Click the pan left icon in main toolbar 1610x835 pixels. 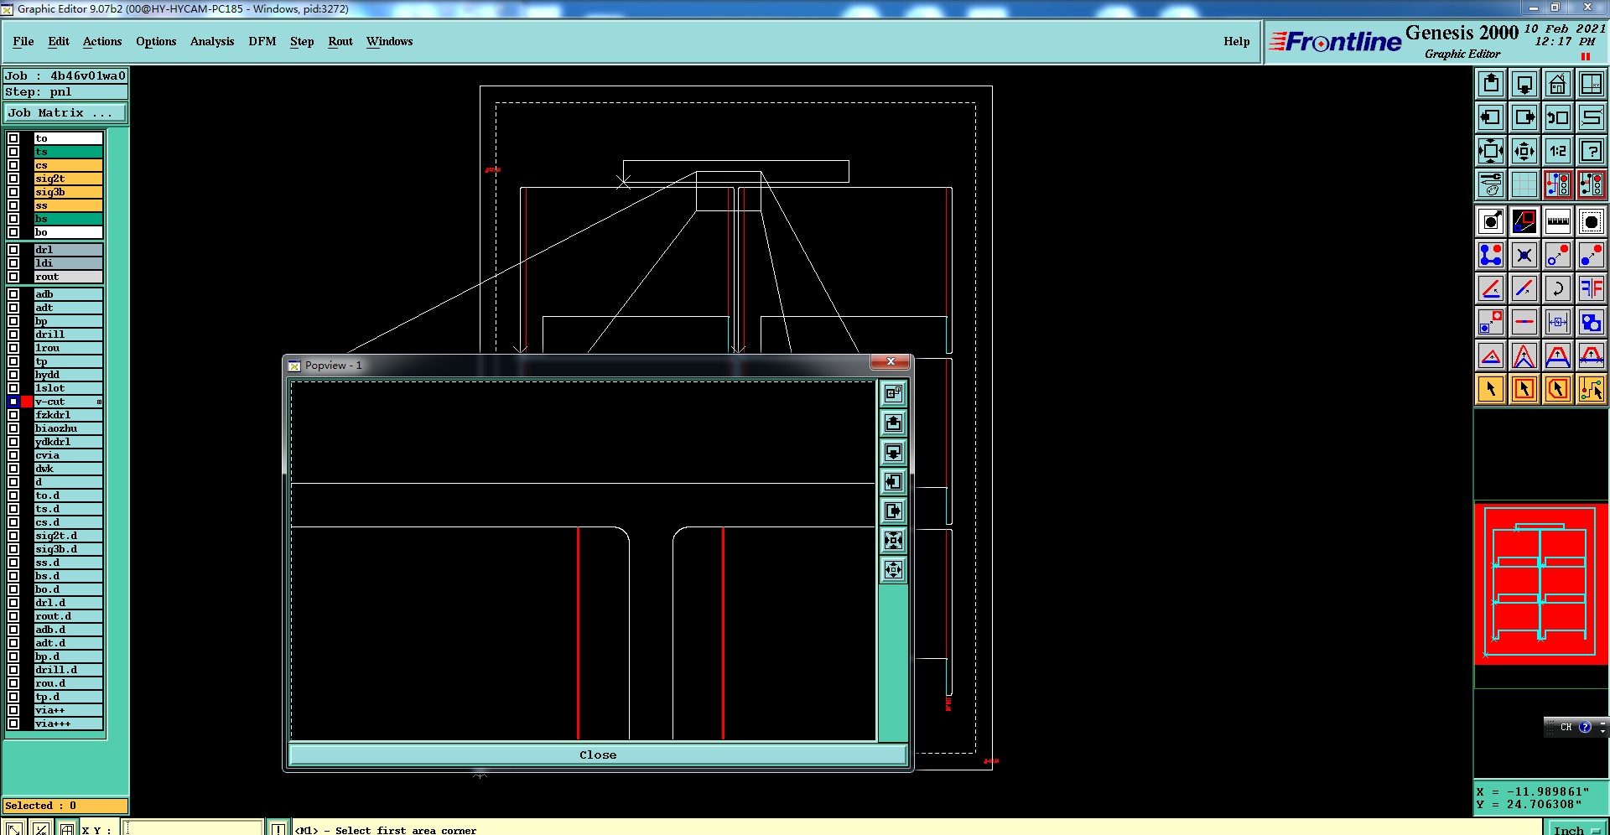(x=1491, y=117)
